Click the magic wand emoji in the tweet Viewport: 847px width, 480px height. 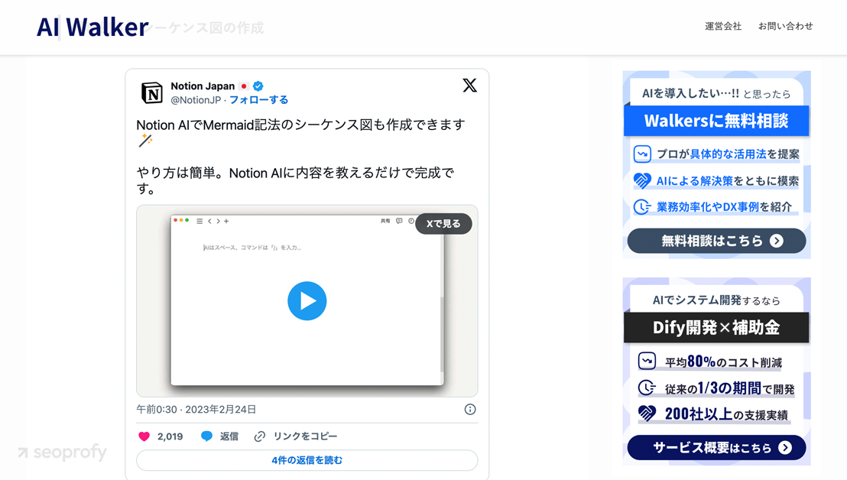(145, 141)
